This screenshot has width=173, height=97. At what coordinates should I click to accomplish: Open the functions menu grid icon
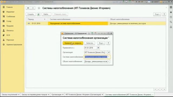(171, 7)
